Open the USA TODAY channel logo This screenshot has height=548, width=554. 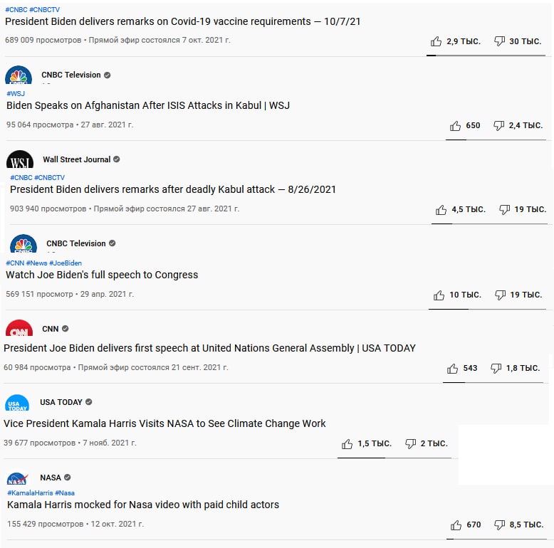17,404
